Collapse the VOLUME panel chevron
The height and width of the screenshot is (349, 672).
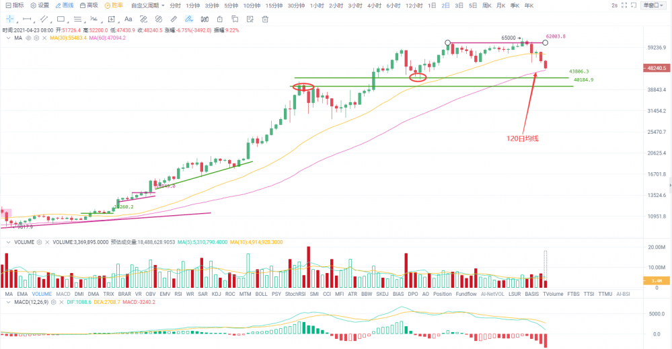click(8, 242)
